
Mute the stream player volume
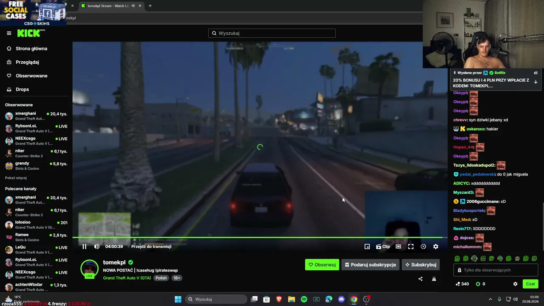coord(97,246)
